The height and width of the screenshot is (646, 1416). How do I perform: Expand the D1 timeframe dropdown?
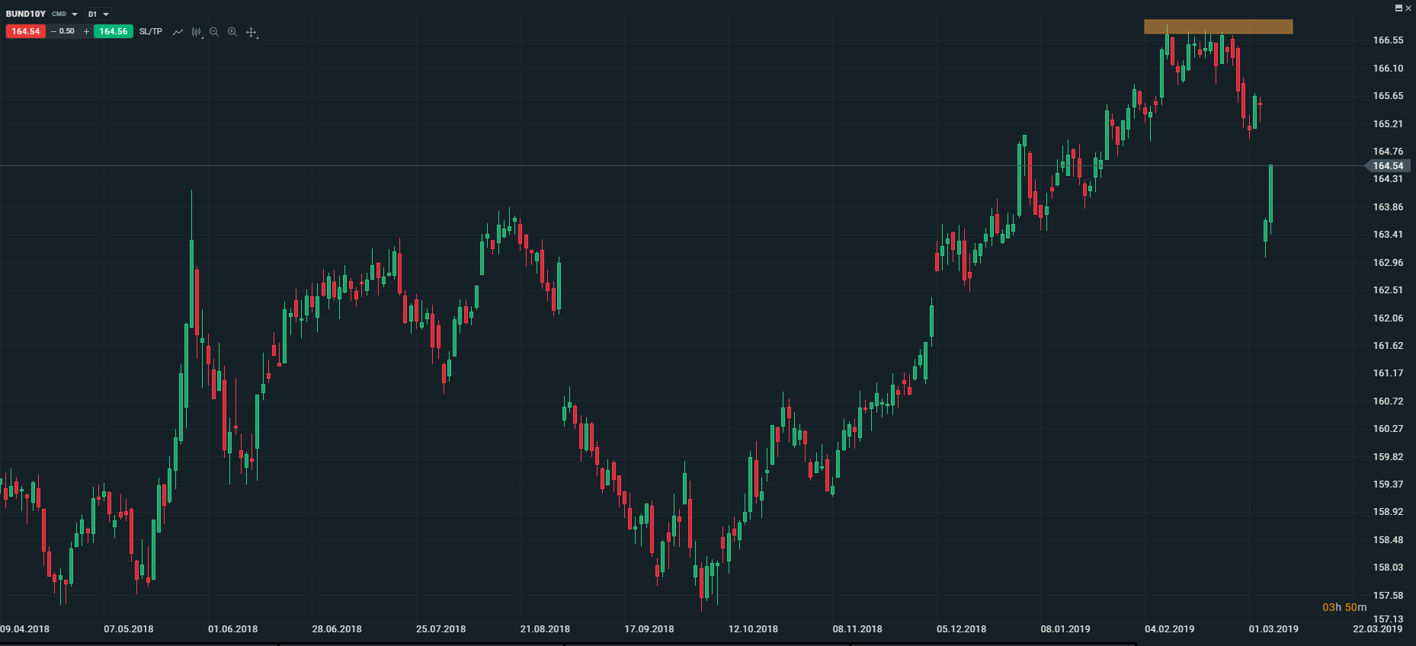tap(106, 14)
